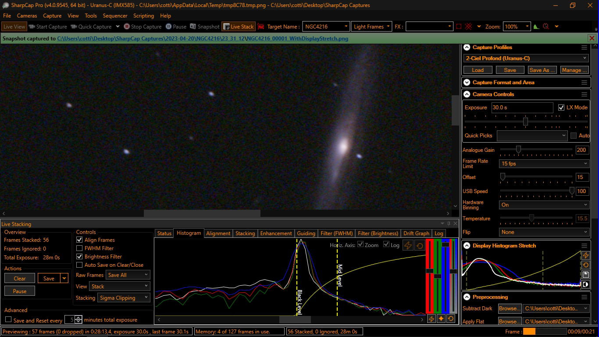Dismiss the snapshot notification bar
This screenshot has height=337, width=599.
pos(592,39)
